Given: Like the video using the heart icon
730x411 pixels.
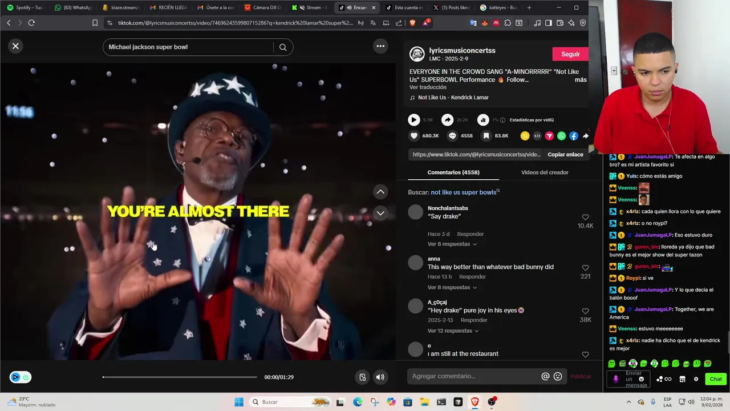Looking at the screenshot, I should pyautogui.click(x=414, y=136).
